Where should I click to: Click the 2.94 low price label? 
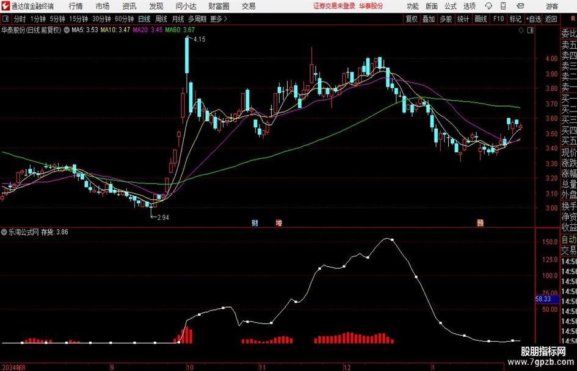tap(163, 217)
